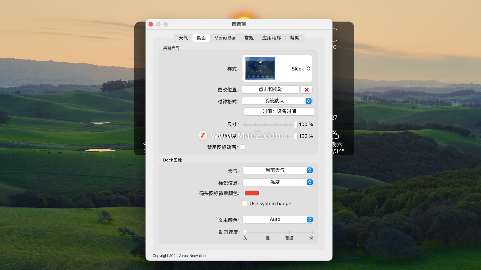Close the preferences window with red button
Image resolution: width=481 pixels, height=270 pixels.
tap(151, 24)
